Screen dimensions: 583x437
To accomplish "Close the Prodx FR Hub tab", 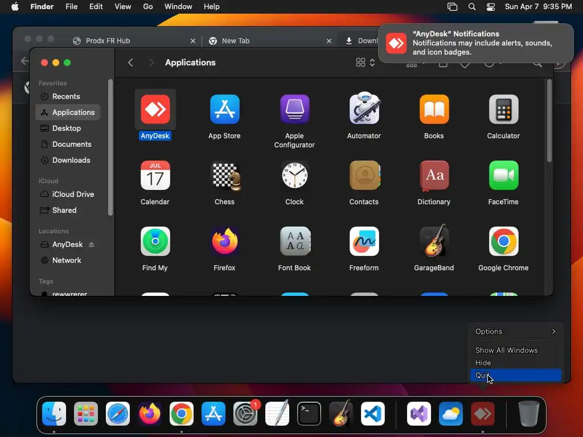I will pyautogui.click(x=192, y=41).
